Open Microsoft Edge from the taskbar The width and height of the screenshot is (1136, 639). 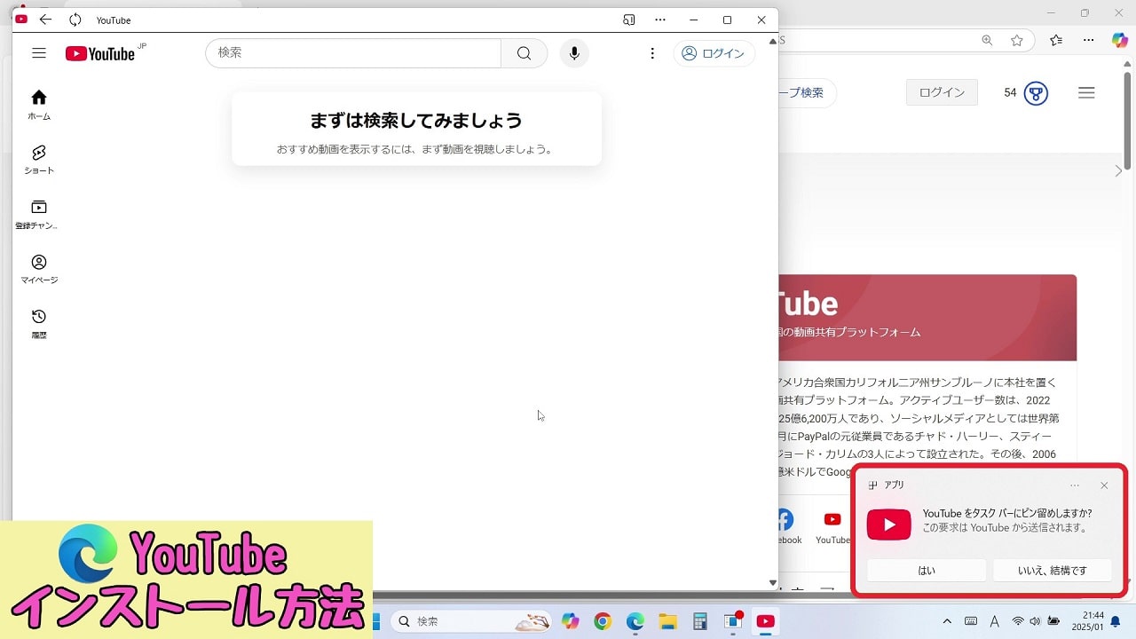click(635, 621)
